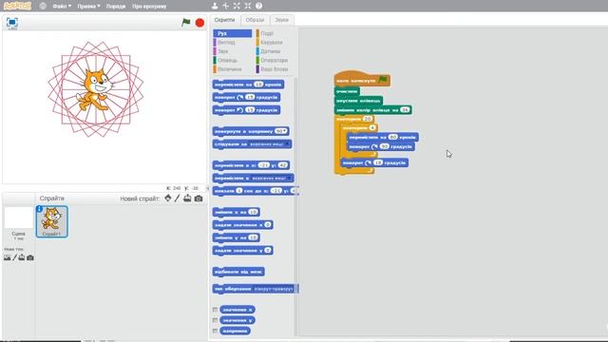Select the Звук block category

(x=232, y=51)
